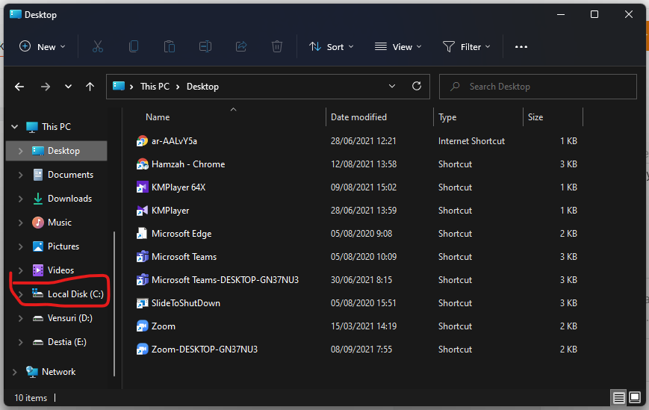The width and height of the screenshot is (649, 410).
Task: Click the Microsoft Edge file icon
Action: point(142,234)
